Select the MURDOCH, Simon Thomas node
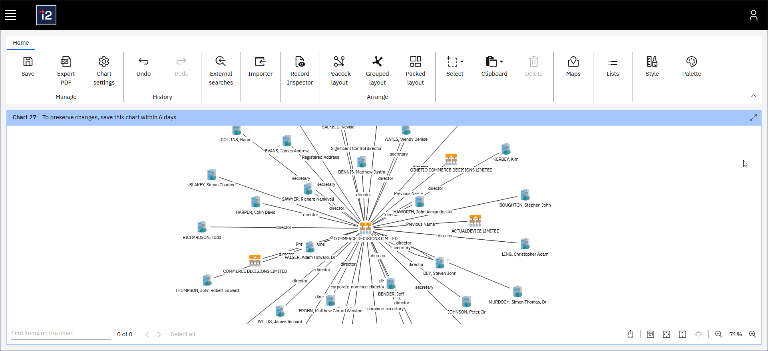The image size is (768, 351). (517, 292)
